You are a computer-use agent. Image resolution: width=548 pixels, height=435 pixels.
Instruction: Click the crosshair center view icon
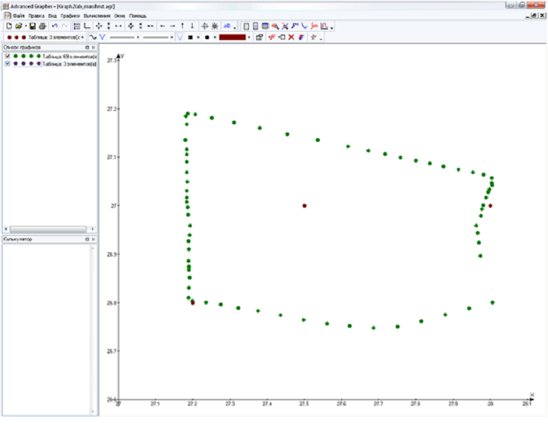pyautogui.click(x=205, y=26)
